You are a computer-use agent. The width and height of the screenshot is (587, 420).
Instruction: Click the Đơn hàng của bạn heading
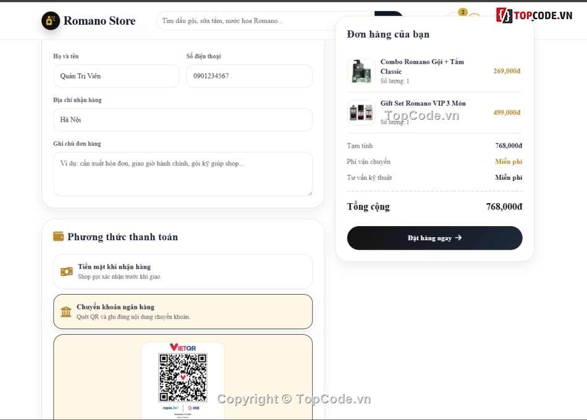pyautogui.click(x=388, y=34)
